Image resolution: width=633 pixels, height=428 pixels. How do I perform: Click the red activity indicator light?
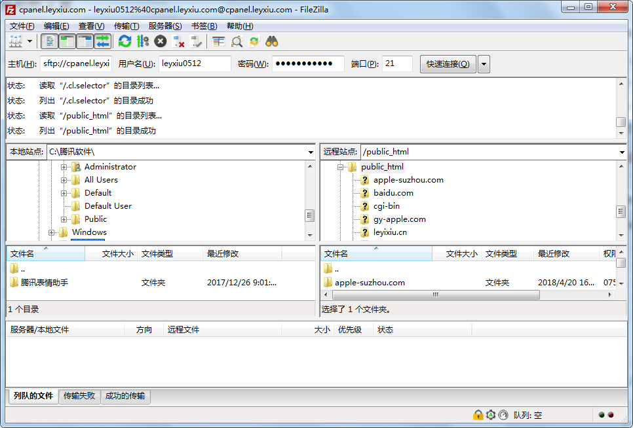(611, 415)
